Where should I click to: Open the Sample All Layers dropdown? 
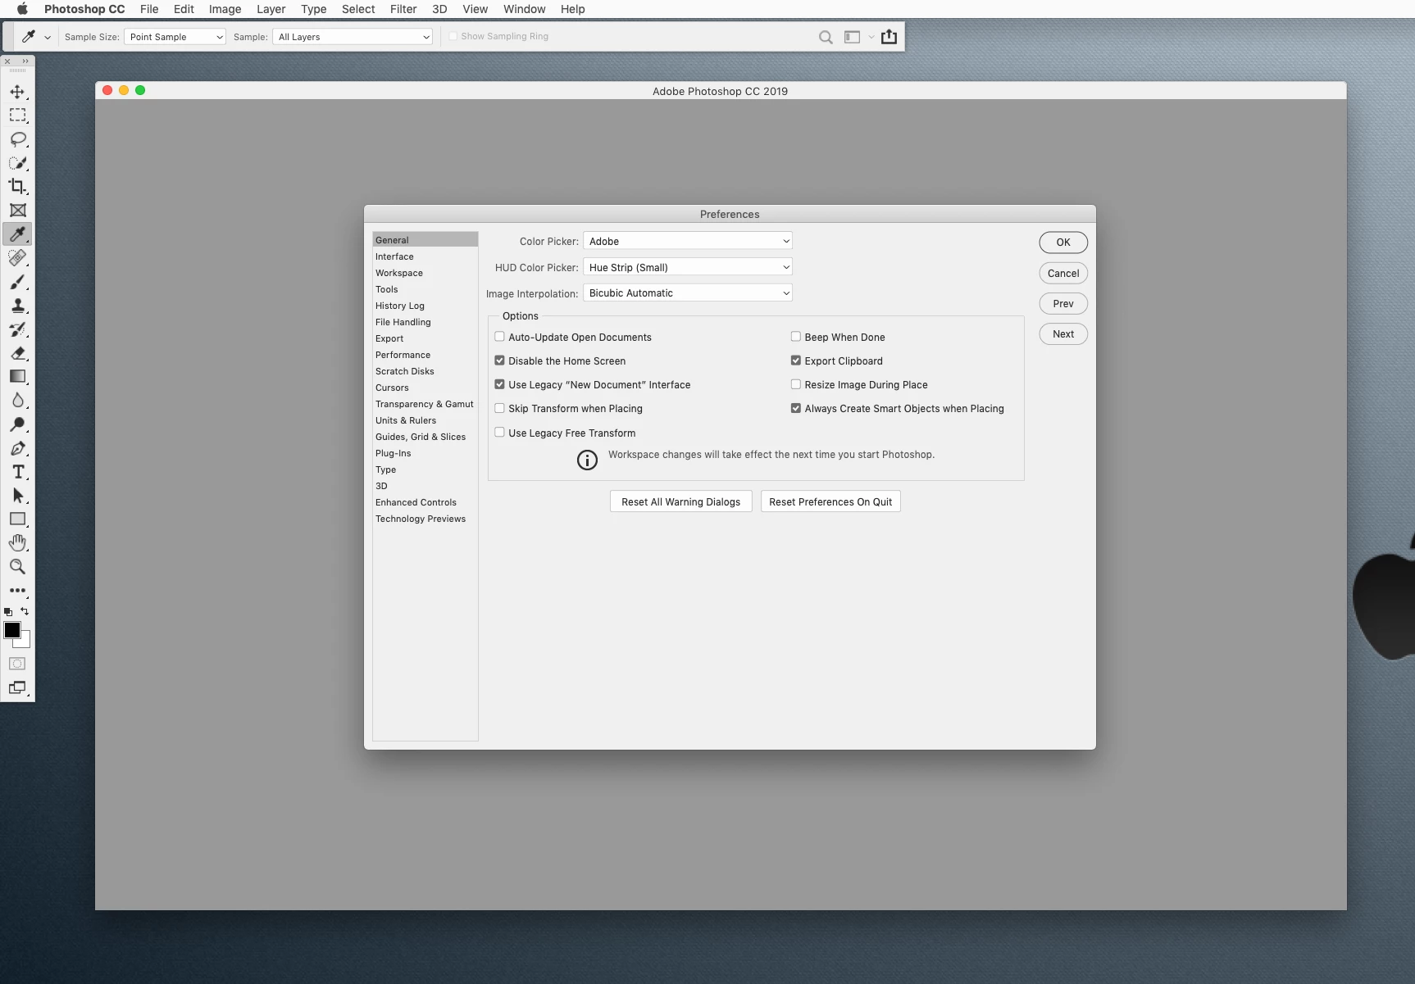pos(353,37)
